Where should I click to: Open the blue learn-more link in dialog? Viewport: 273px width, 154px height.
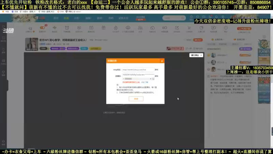coord(144,82)
